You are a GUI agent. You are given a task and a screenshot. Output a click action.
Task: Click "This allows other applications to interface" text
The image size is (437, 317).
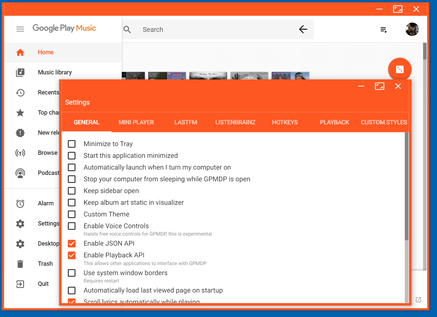(x=145, y=263)
